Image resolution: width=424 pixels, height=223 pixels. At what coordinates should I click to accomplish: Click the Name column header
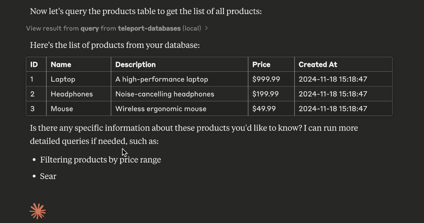pyautogui.click(x=61, y=64)
